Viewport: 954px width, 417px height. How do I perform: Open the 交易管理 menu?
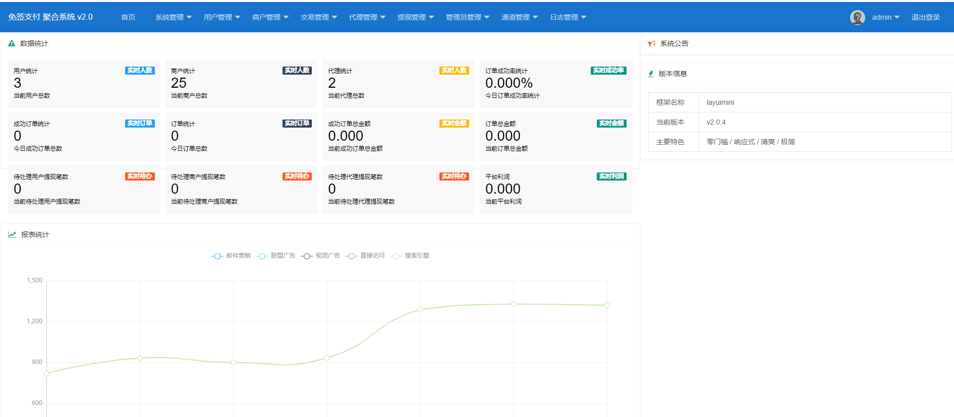(x=319, y=17)
